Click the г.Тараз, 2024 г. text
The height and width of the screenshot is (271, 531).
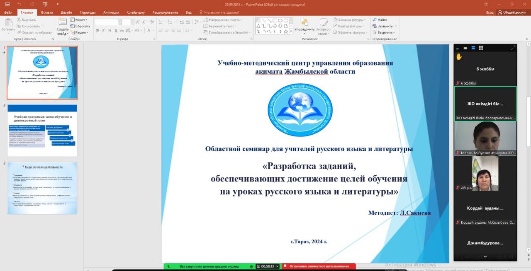pyautogui.click(x=309, y=242)
